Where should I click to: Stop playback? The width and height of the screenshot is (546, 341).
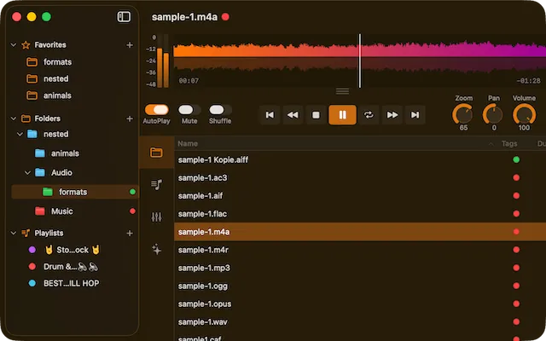click(x=316, y=115)
